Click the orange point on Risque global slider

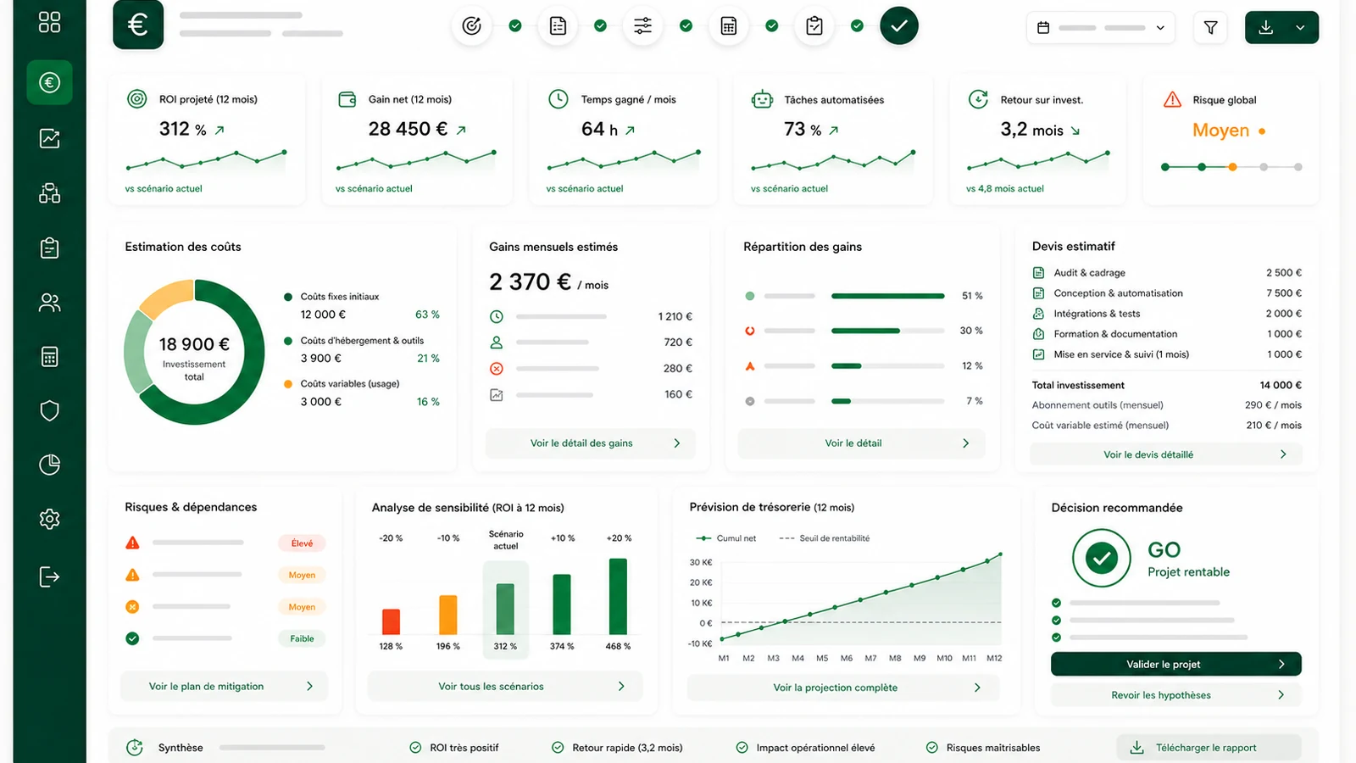(1232, 167)
